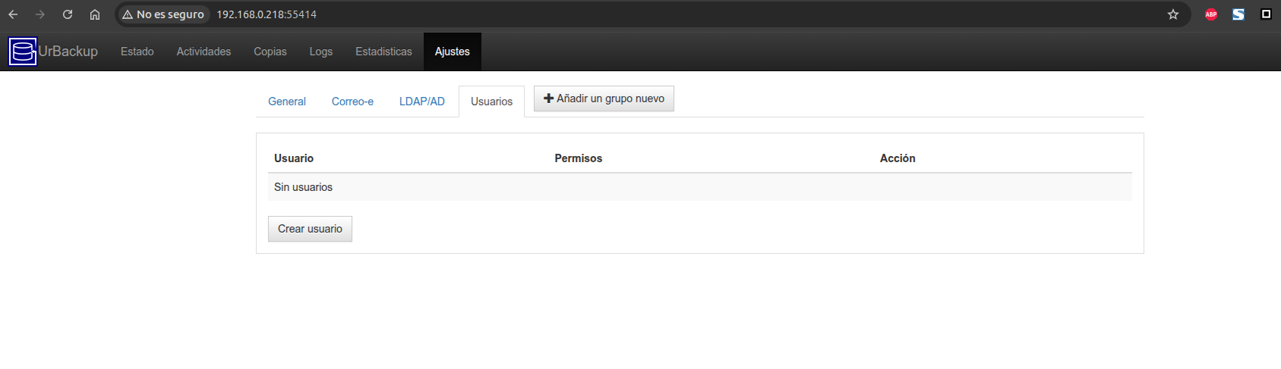Click the square icon right of extensions

(x=1266, y=14)
